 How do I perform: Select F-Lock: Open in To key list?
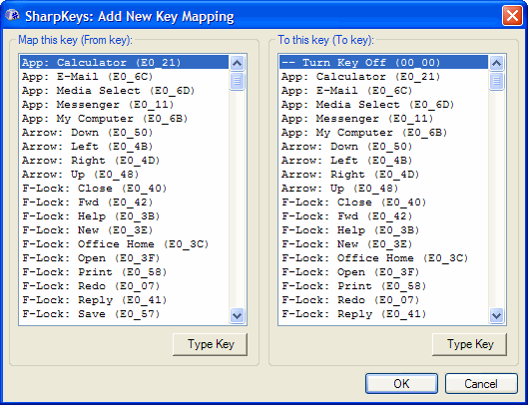[x=384, y=272]
